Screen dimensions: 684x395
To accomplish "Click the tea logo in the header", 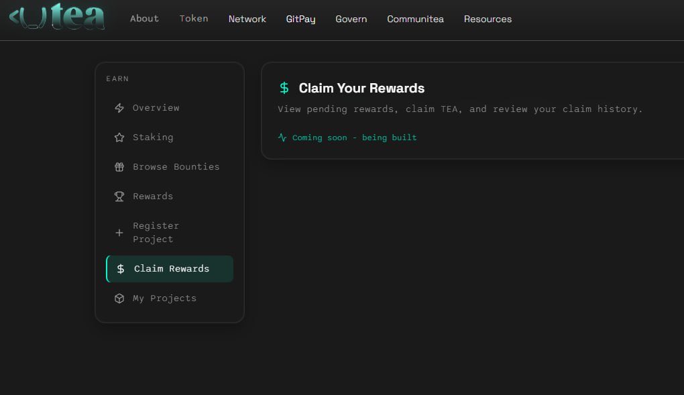I will [x=57, y=16].
